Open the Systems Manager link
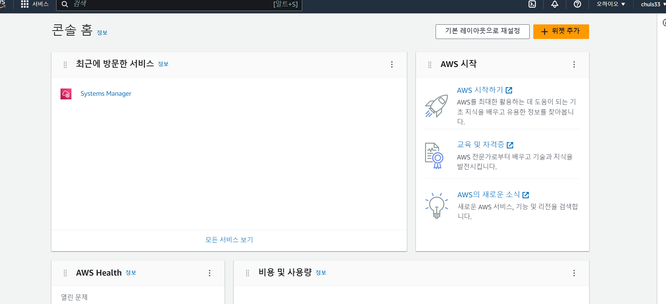This screenshot has width=666, height=304. click(x=106, y=94)
